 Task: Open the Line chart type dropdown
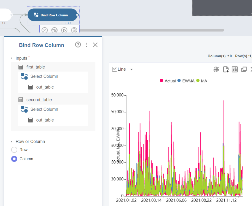131,69
